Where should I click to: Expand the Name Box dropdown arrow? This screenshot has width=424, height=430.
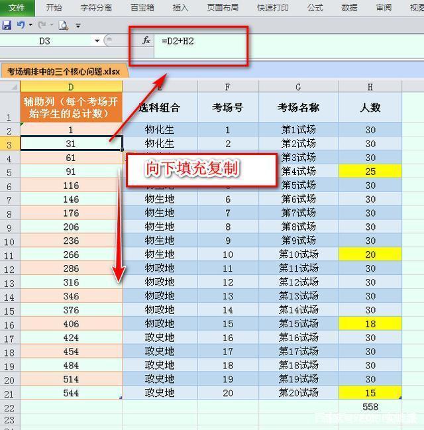97,41
